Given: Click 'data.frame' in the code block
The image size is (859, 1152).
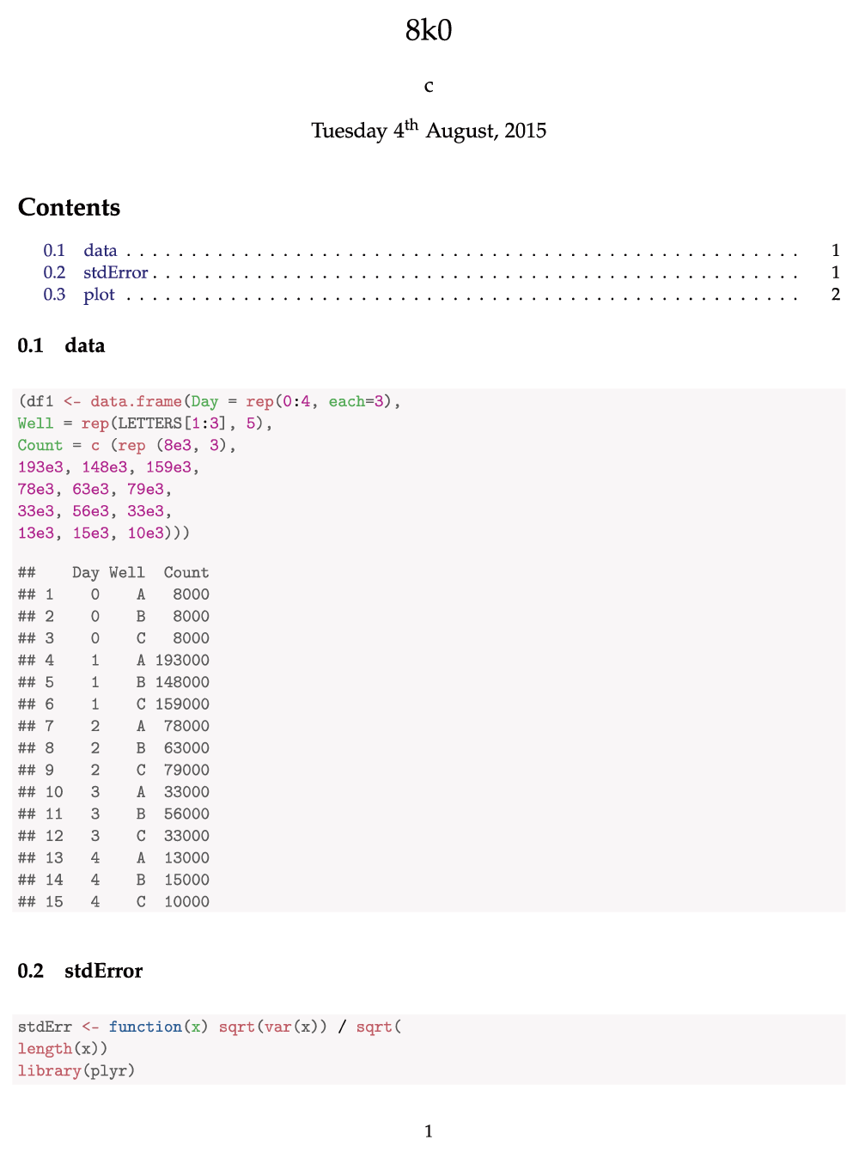Looking at the screenshot, I should pyautogui.click(x=136, y=401).
